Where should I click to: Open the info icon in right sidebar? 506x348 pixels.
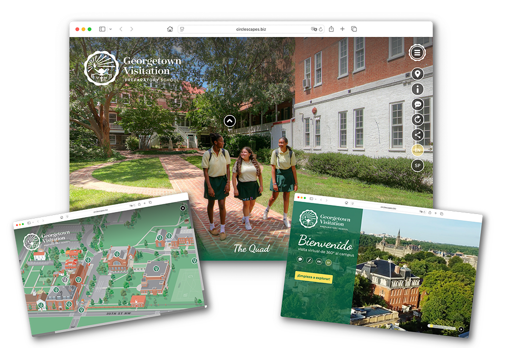[x=417, y=90]
